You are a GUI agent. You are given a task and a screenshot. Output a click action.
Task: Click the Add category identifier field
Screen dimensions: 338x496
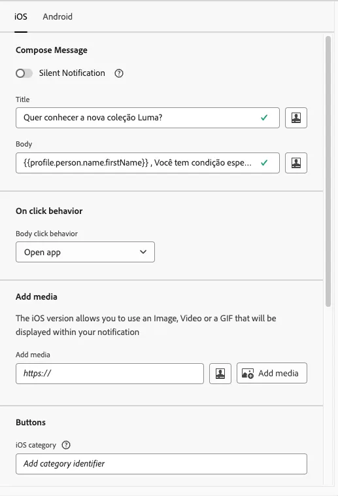(161, 464)
